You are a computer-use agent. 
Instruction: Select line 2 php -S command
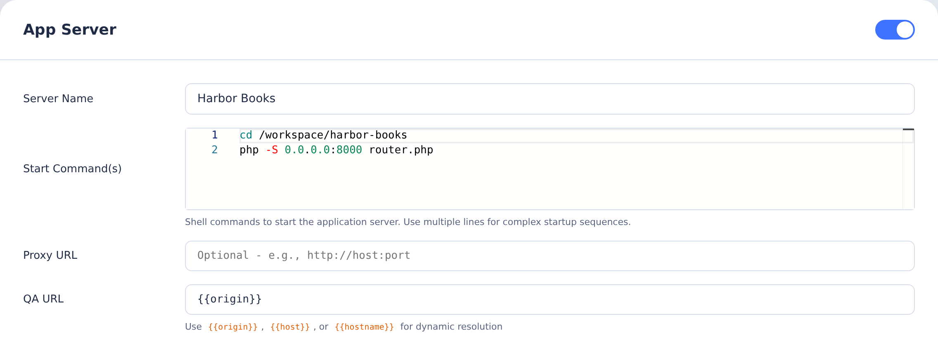point(336,150)
